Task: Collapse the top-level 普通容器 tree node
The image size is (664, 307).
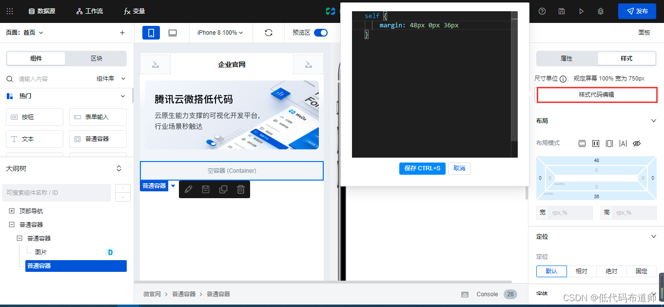Action: [12, 225]
